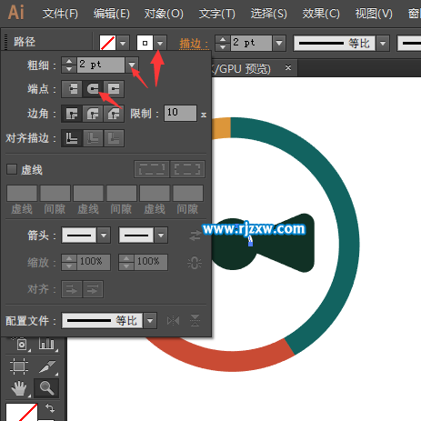Click the 限制 miter limit input field
Image resolution: width=421 pixels, height=421 pixels.
[x=180, y=114]
